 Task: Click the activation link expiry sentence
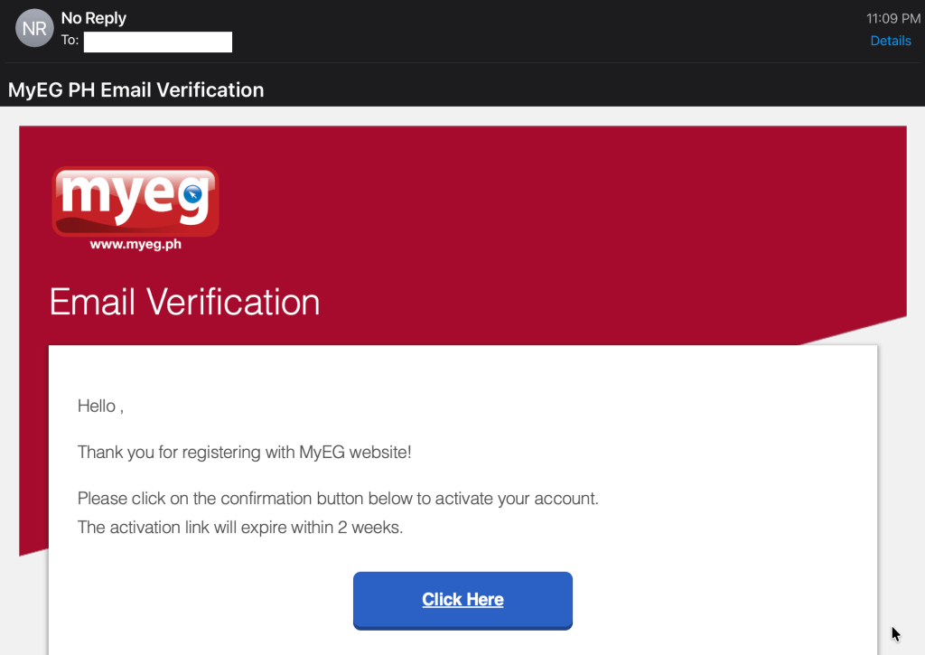pos(240,527)
